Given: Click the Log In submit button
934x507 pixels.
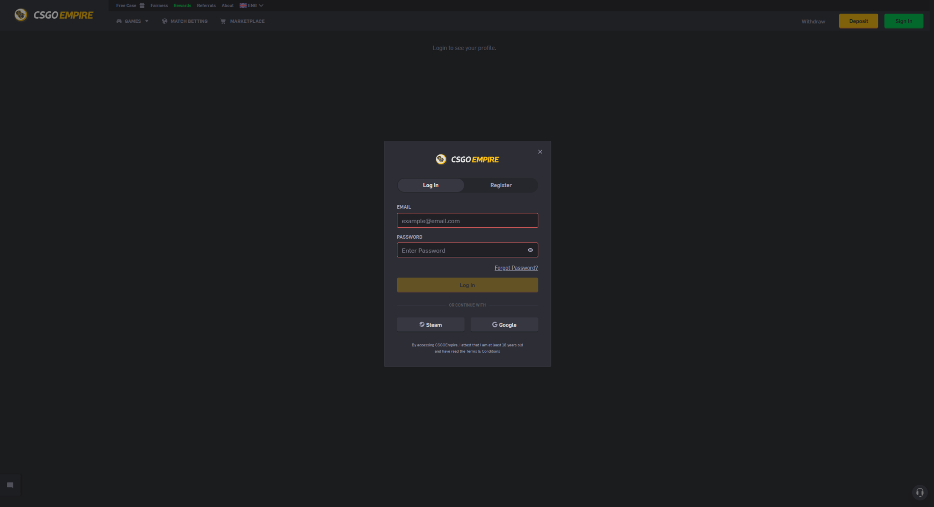Looking at the screenshot, I should 467,285.
